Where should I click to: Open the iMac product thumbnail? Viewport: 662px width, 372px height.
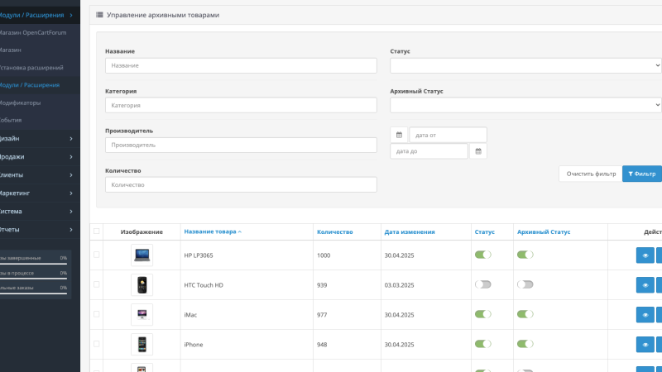tap(142, 315)
